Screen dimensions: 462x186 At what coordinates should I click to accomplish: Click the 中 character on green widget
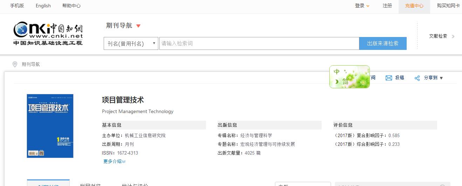coord(337,72)
